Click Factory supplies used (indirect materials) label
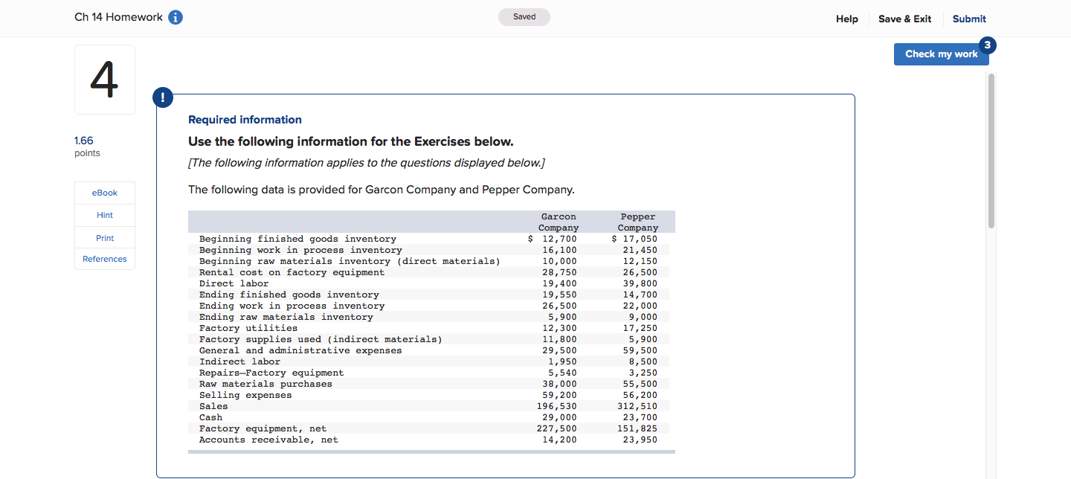This screenshot has width=1071, height=479. click(x=321, y=339)
